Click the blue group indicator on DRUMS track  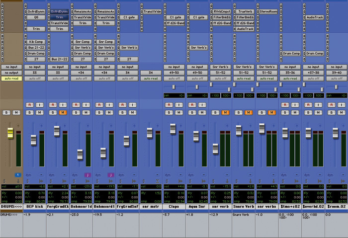click(17, 174)
